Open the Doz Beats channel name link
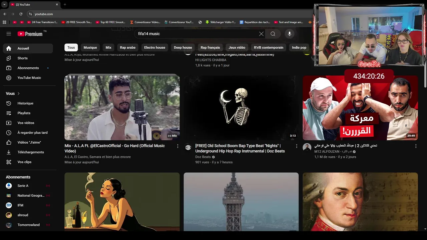The height and width of the screenshot is (240, 427). [x=203, y=157]
